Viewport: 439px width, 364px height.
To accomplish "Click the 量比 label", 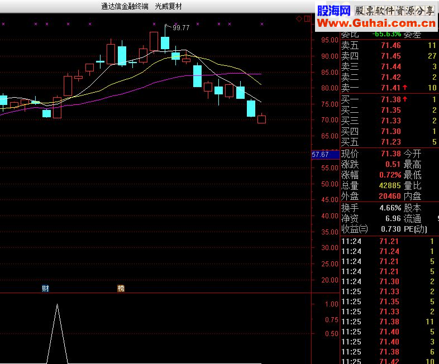I will coord(412,185).
